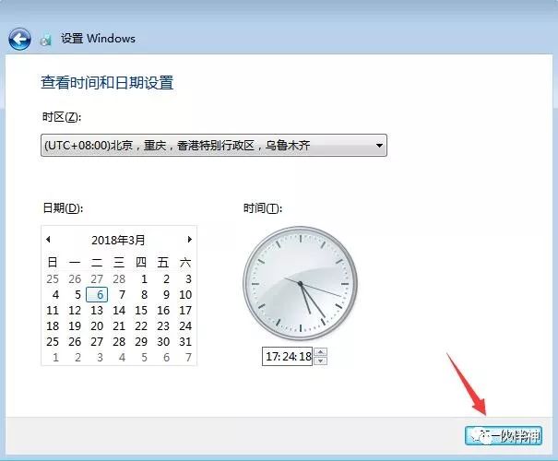
Task: Show previous month in the calendar
Action: (x=48, y=240)
